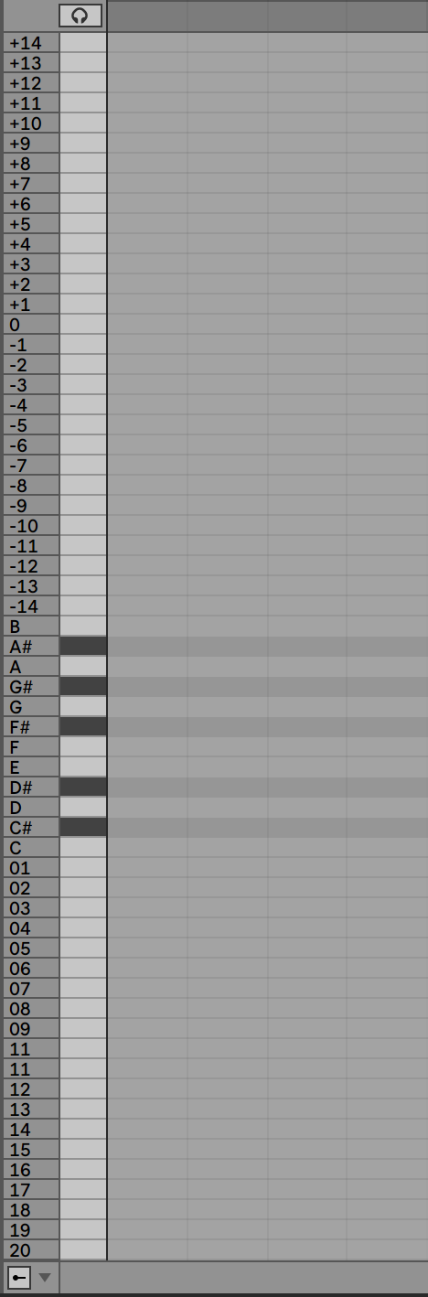Click the white key beside label A

[83, 666]
